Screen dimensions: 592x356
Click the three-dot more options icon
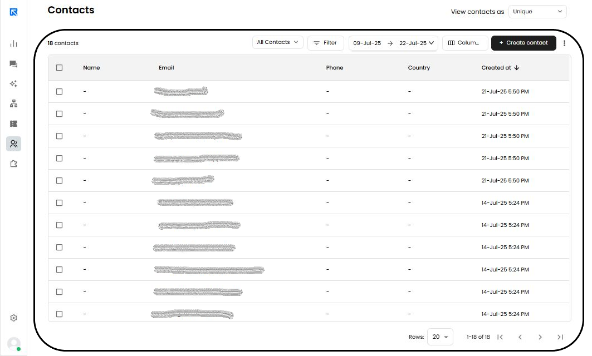pos(564,43)
